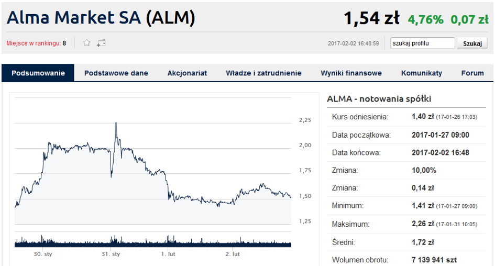Image resolution: width=495 pixels, height=266 pixels.
Task: Click the 30. sty axis label
Action: 42,254
